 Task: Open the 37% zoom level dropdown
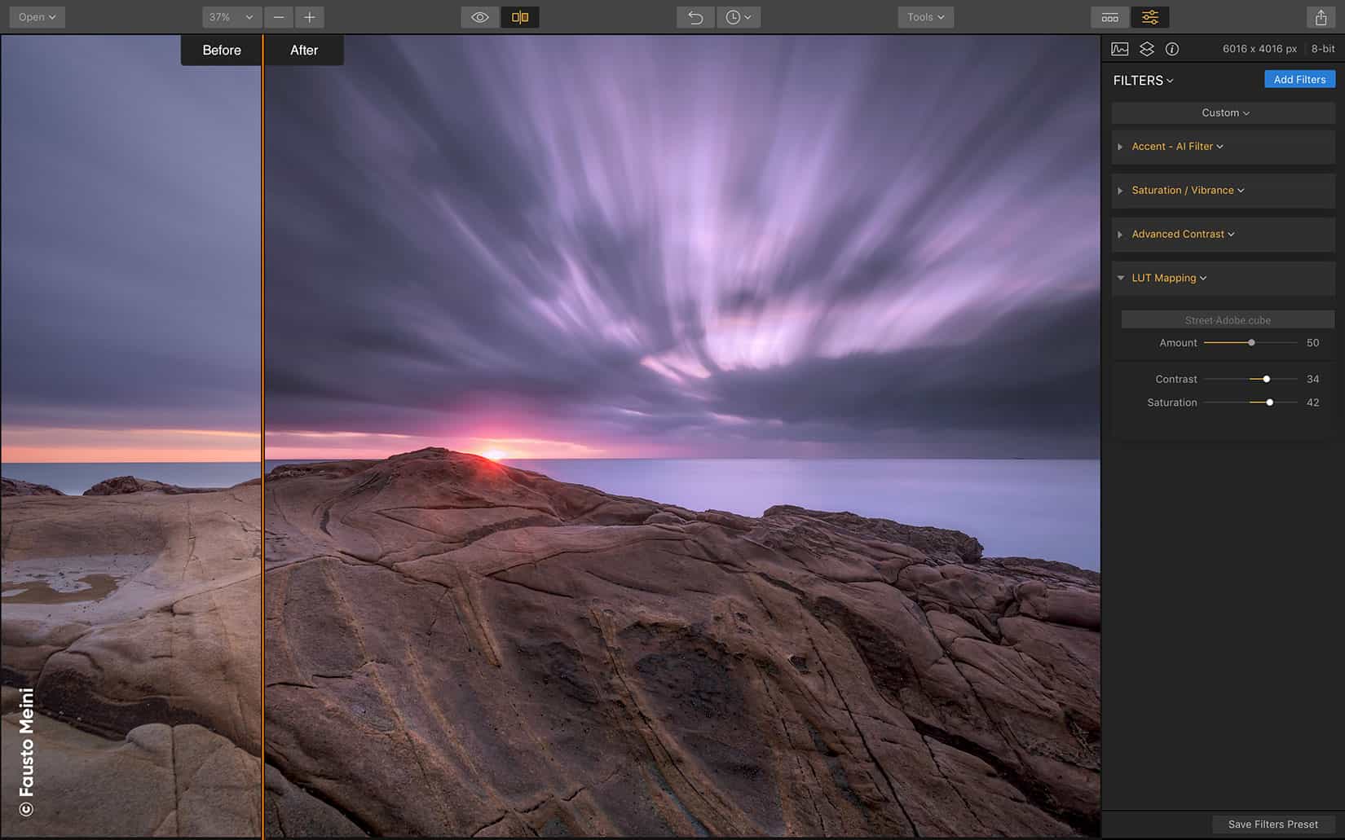coord(231,17)
